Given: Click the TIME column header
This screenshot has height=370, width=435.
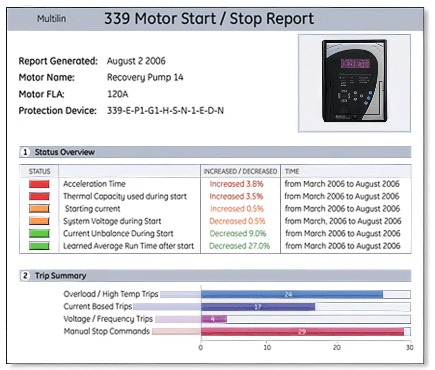Looking at the screenshot, I should [x=292, y=172].
